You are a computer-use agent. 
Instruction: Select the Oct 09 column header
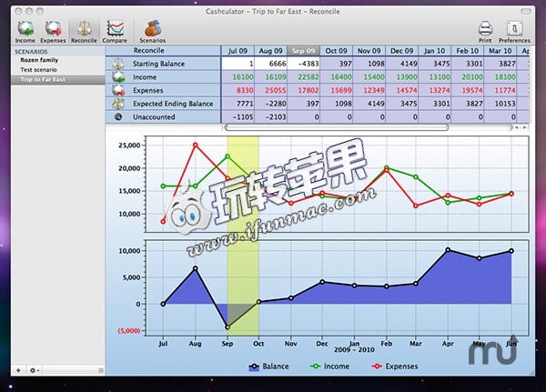(x=336, y=51)
